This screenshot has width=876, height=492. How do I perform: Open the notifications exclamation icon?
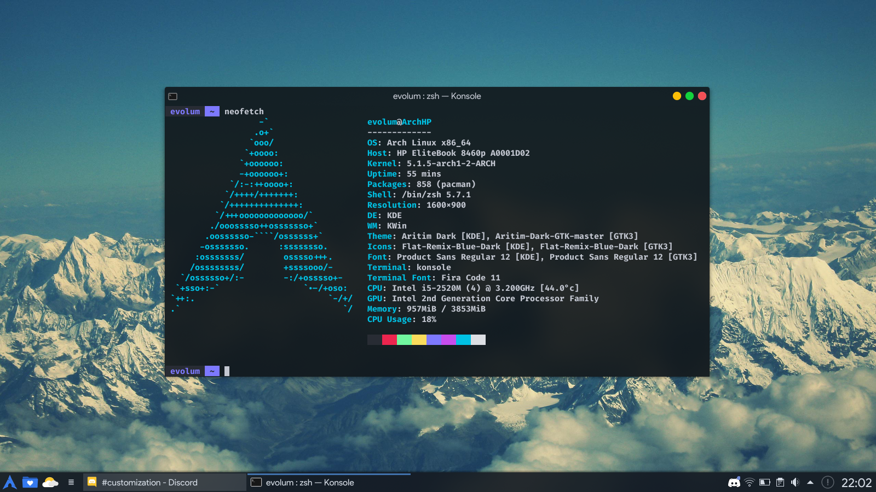[828, 482]
